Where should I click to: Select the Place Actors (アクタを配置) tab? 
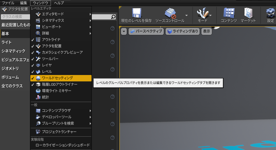coord(15,9)
